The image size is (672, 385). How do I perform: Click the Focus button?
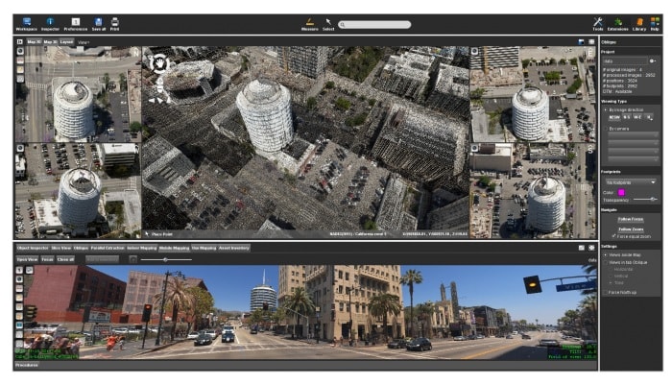47,259
